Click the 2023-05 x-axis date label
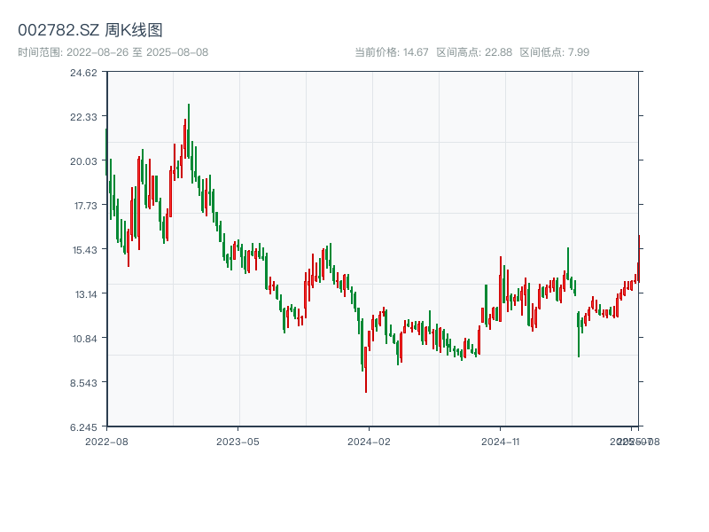The image size is (709, 532). click(238, 441)
